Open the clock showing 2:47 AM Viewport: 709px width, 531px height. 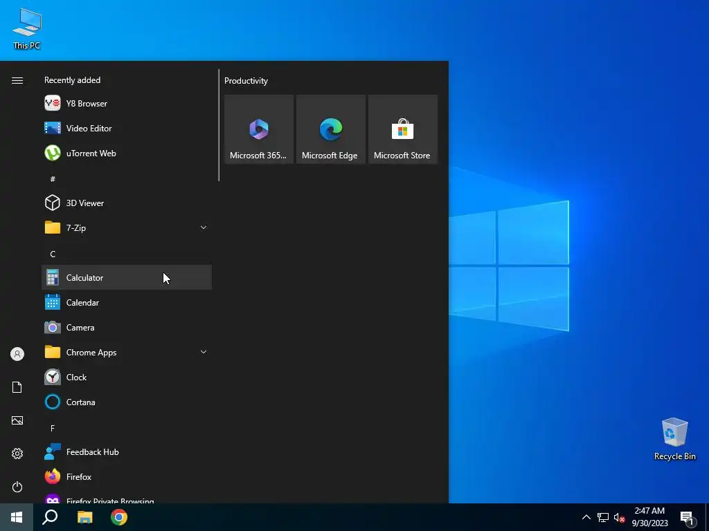click(x=649, y=517)
